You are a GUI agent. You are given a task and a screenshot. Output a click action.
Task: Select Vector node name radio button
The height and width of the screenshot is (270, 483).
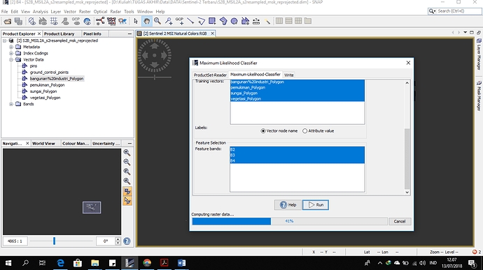click(263, 131)
